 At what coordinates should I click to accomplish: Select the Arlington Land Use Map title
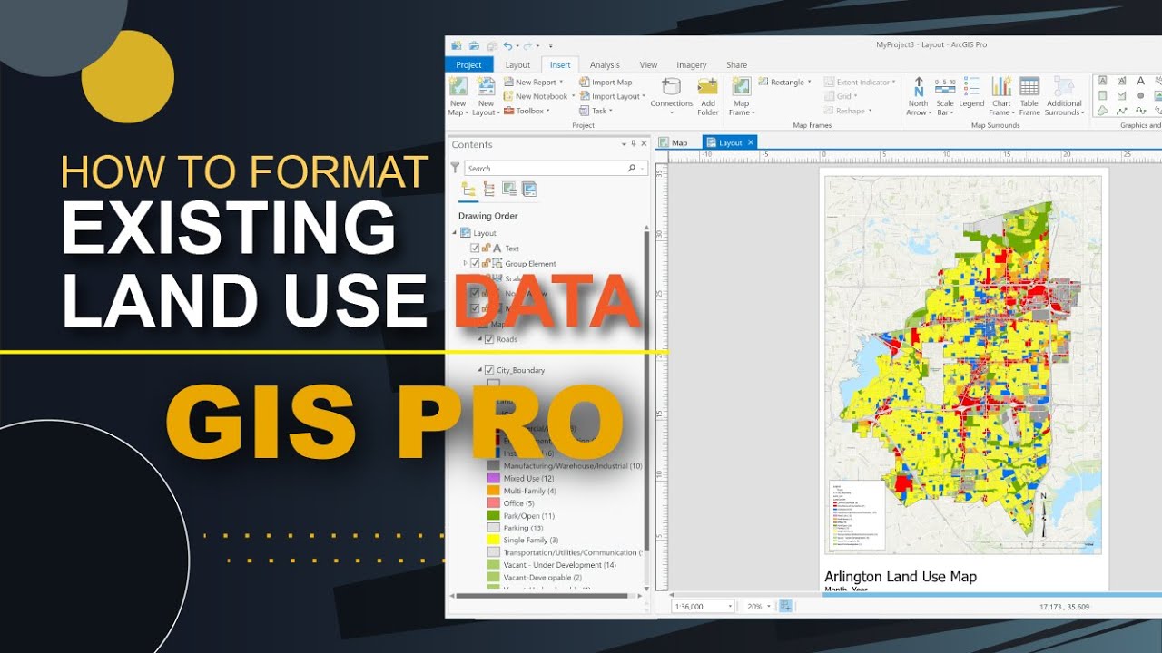(901, 577)
